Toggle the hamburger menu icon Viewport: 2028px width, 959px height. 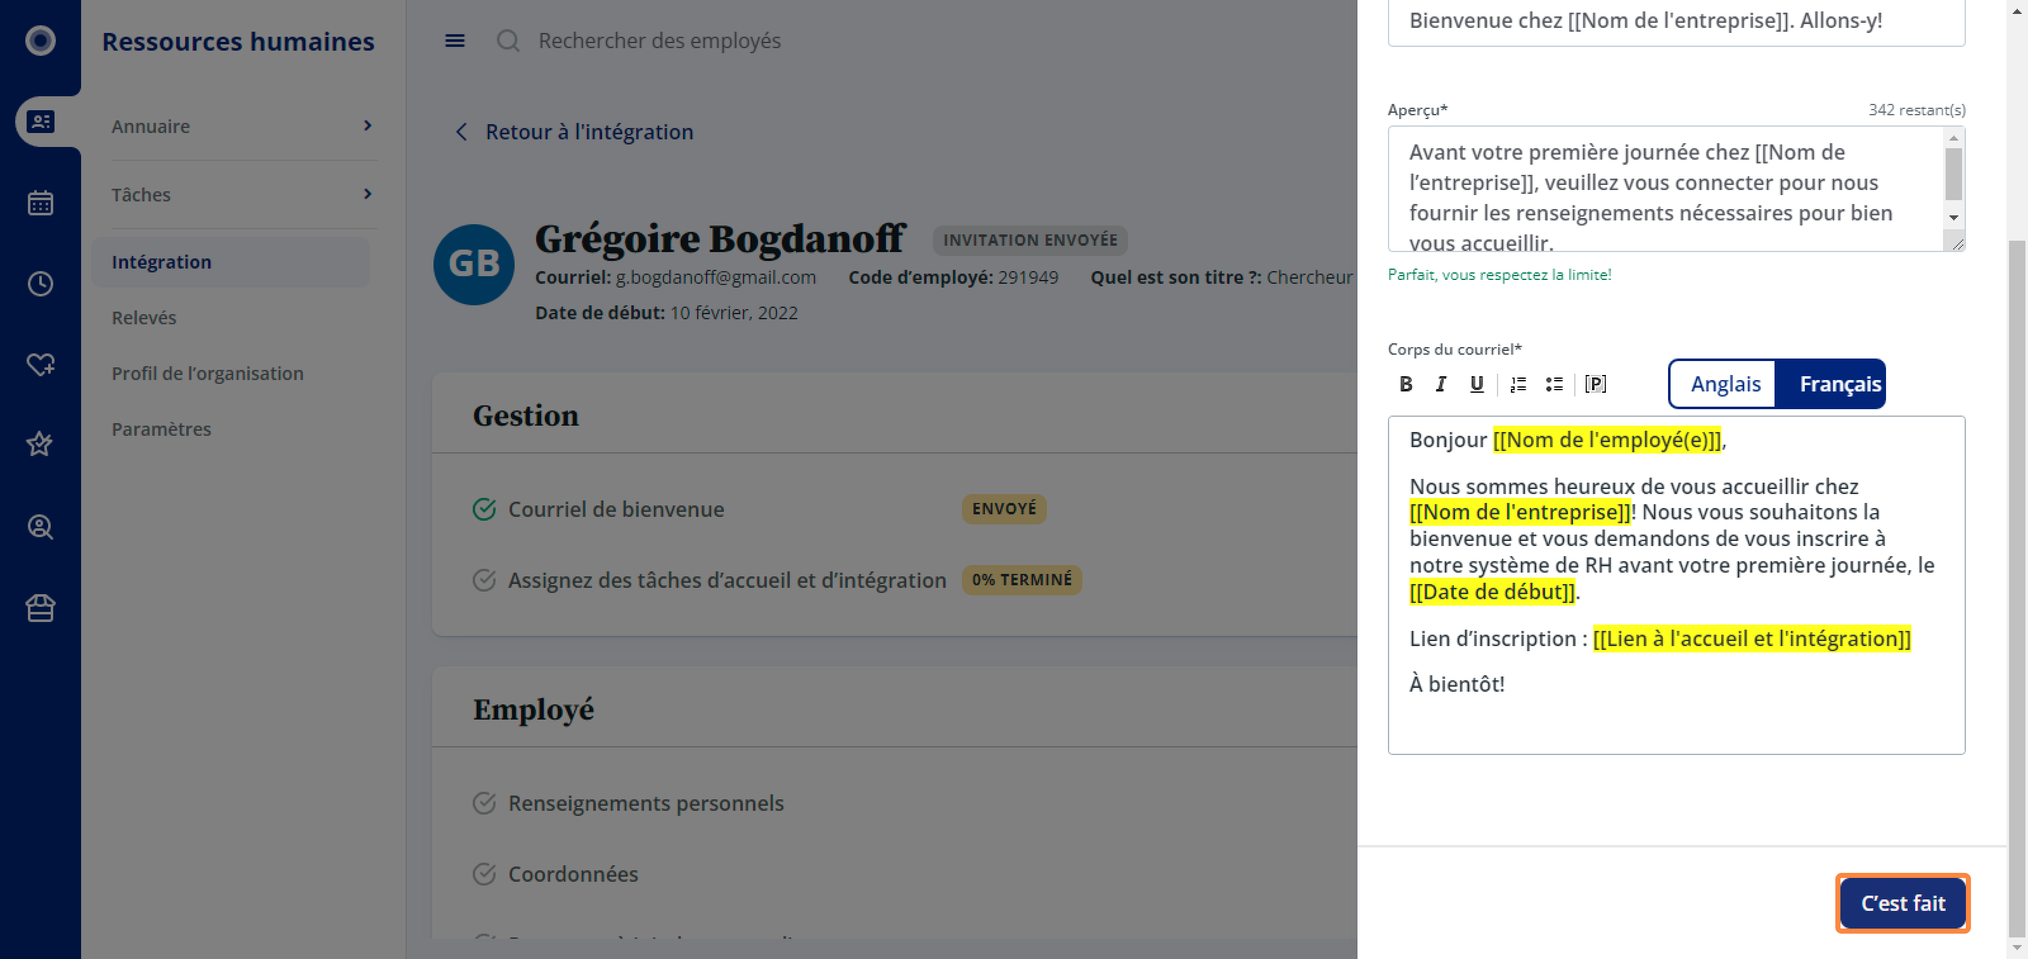tap(455, 41)
